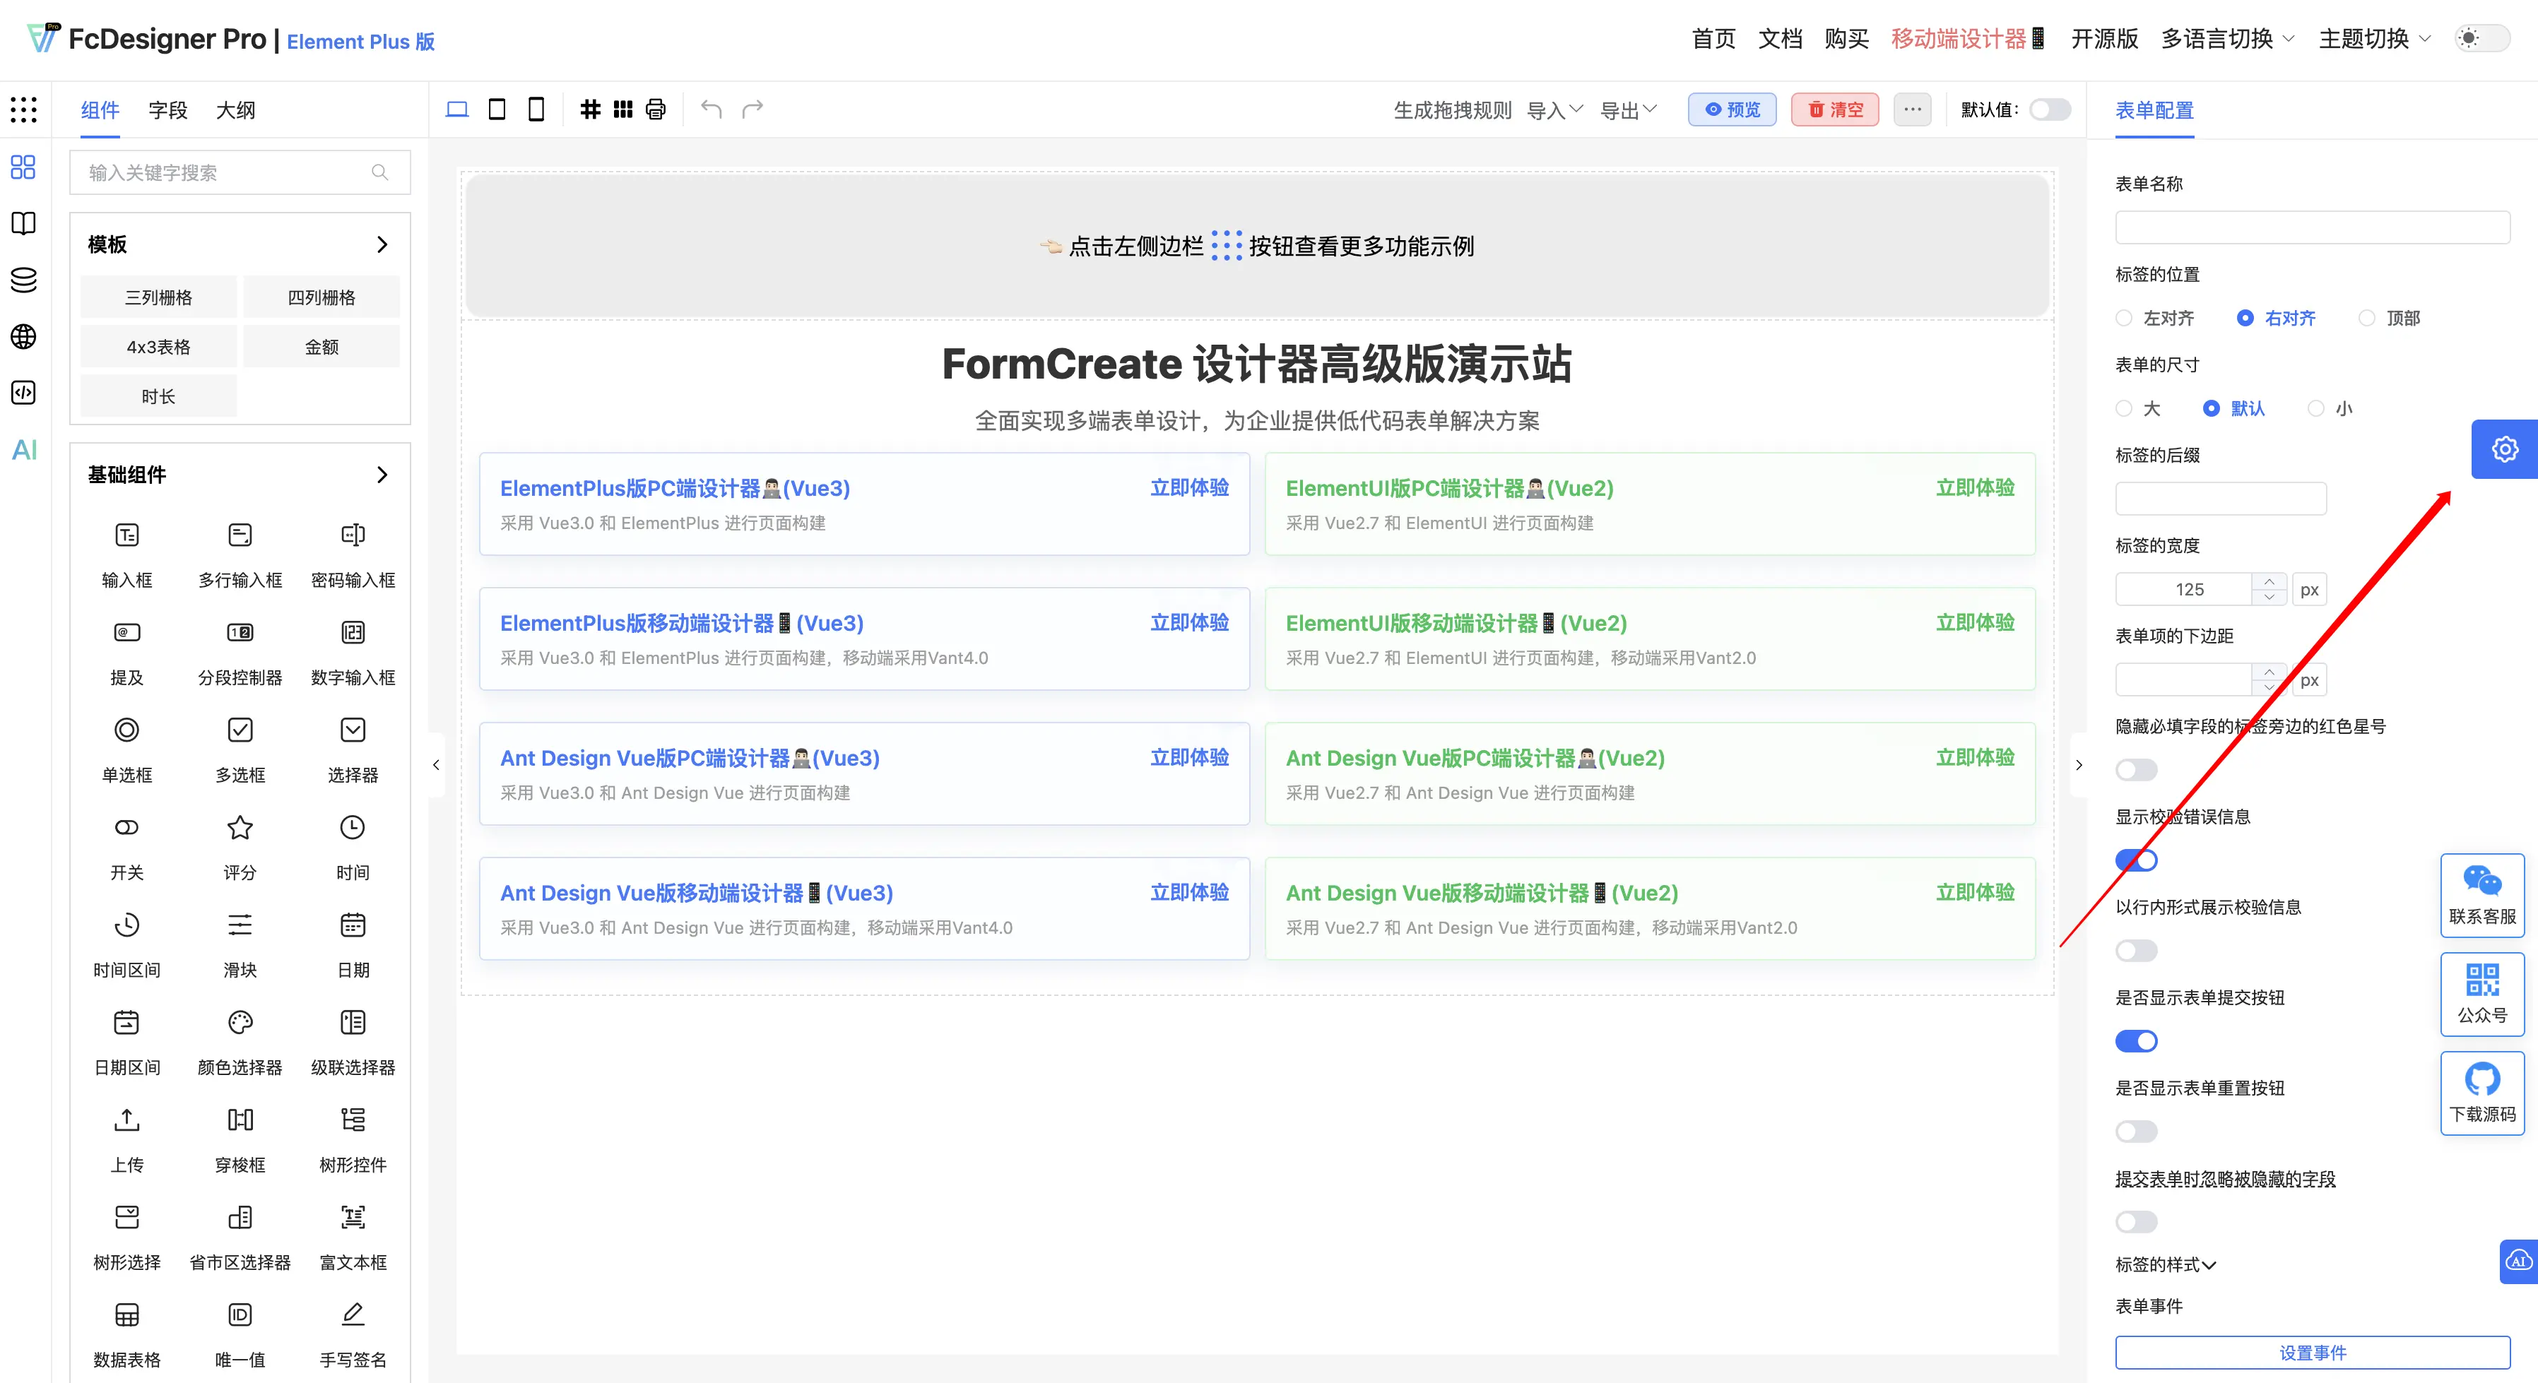2538x1383 pixels.
Task: Click the blue gear settings button
Action: coord(2505,449)
